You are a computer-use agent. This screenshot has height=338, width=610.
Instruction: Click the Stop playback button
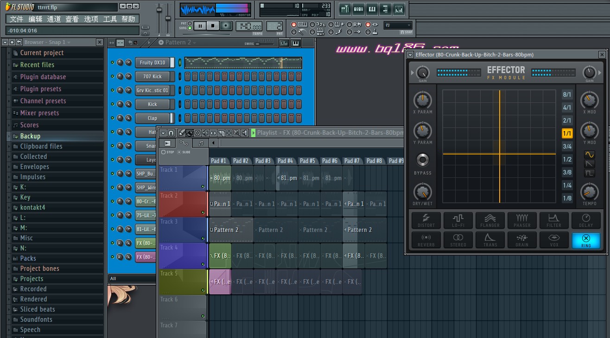tap(213, 26)
